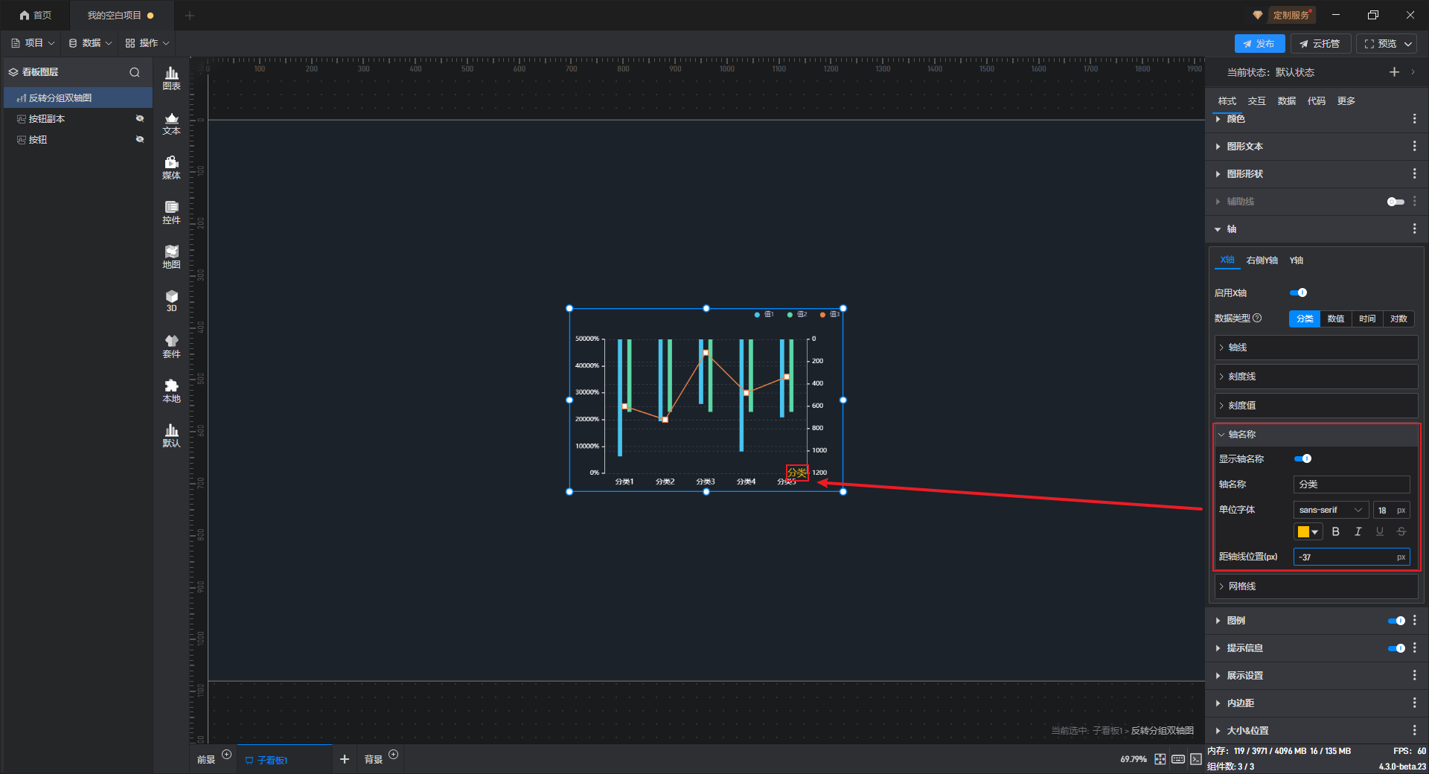Collapse the 轴名称 subsection

tap(1316, 435)
